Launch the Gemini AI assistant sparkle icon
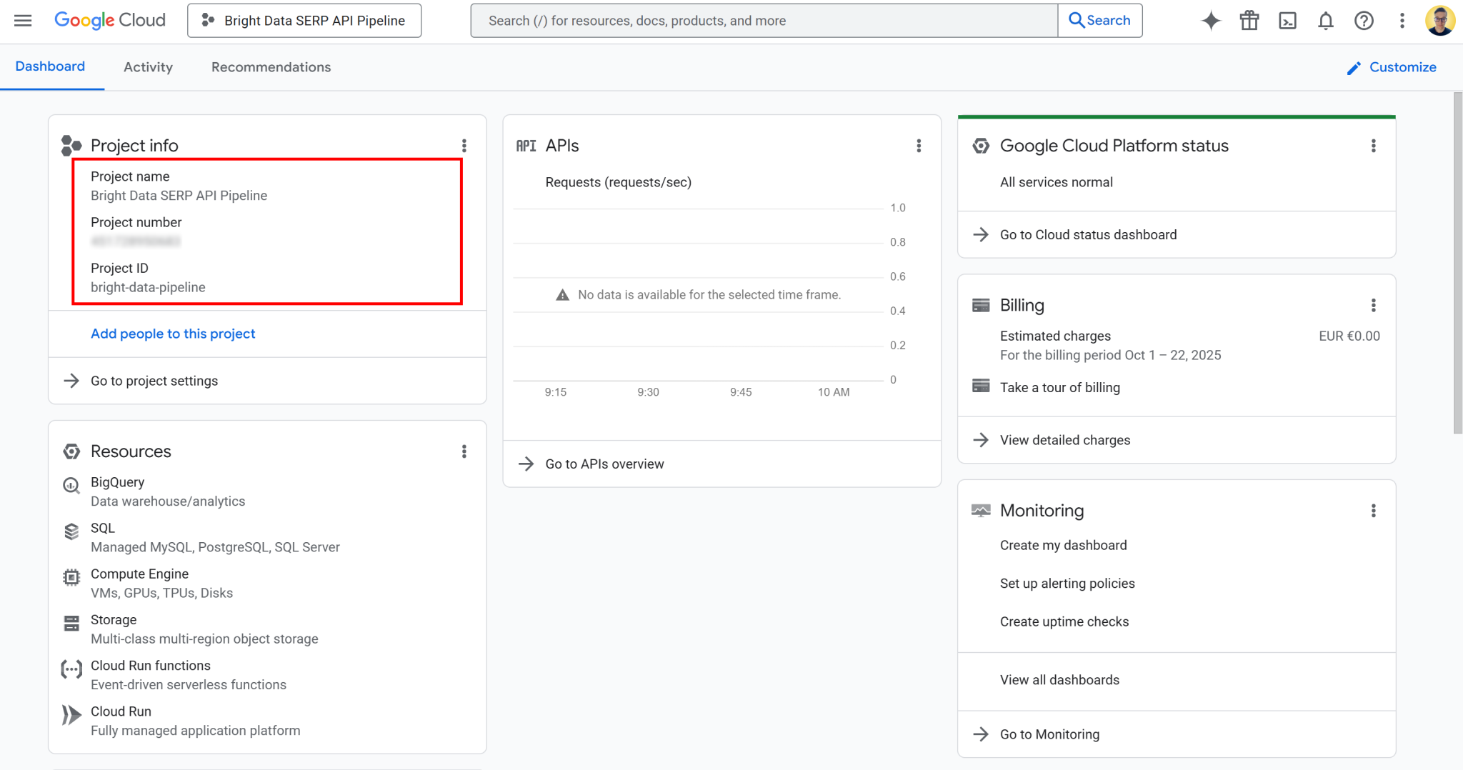 [x=1211, y=21]
